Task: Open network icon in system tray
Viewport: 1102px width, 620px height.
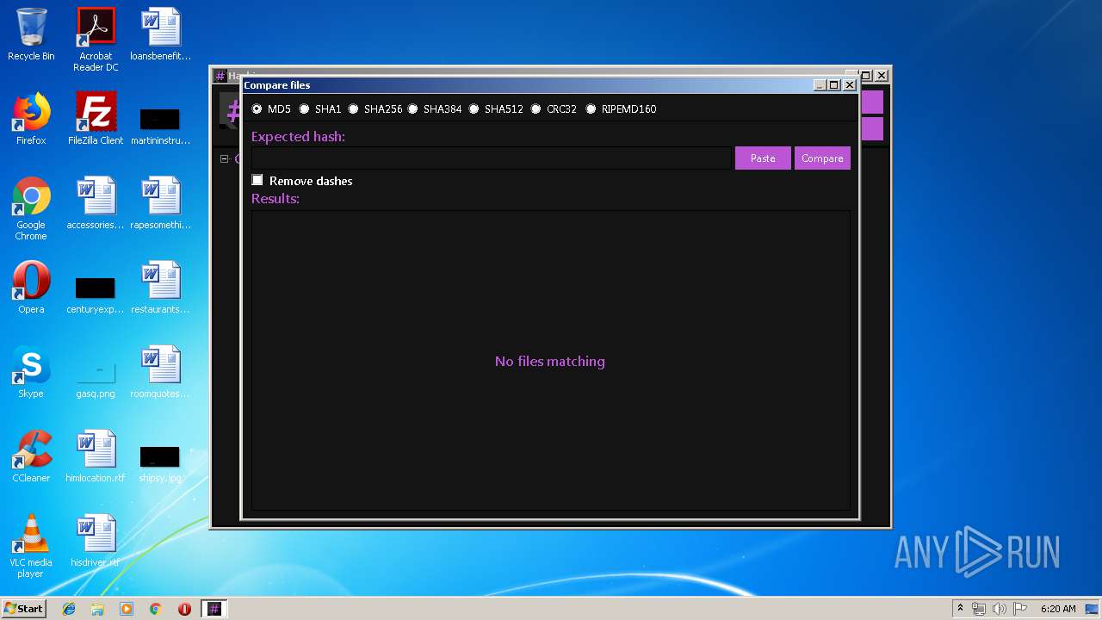Action: (x=979, y=609)
